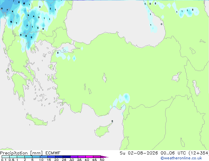Pick the dark blue swatch between 20 and 25
209x161 pixels.
coord(59,157)
